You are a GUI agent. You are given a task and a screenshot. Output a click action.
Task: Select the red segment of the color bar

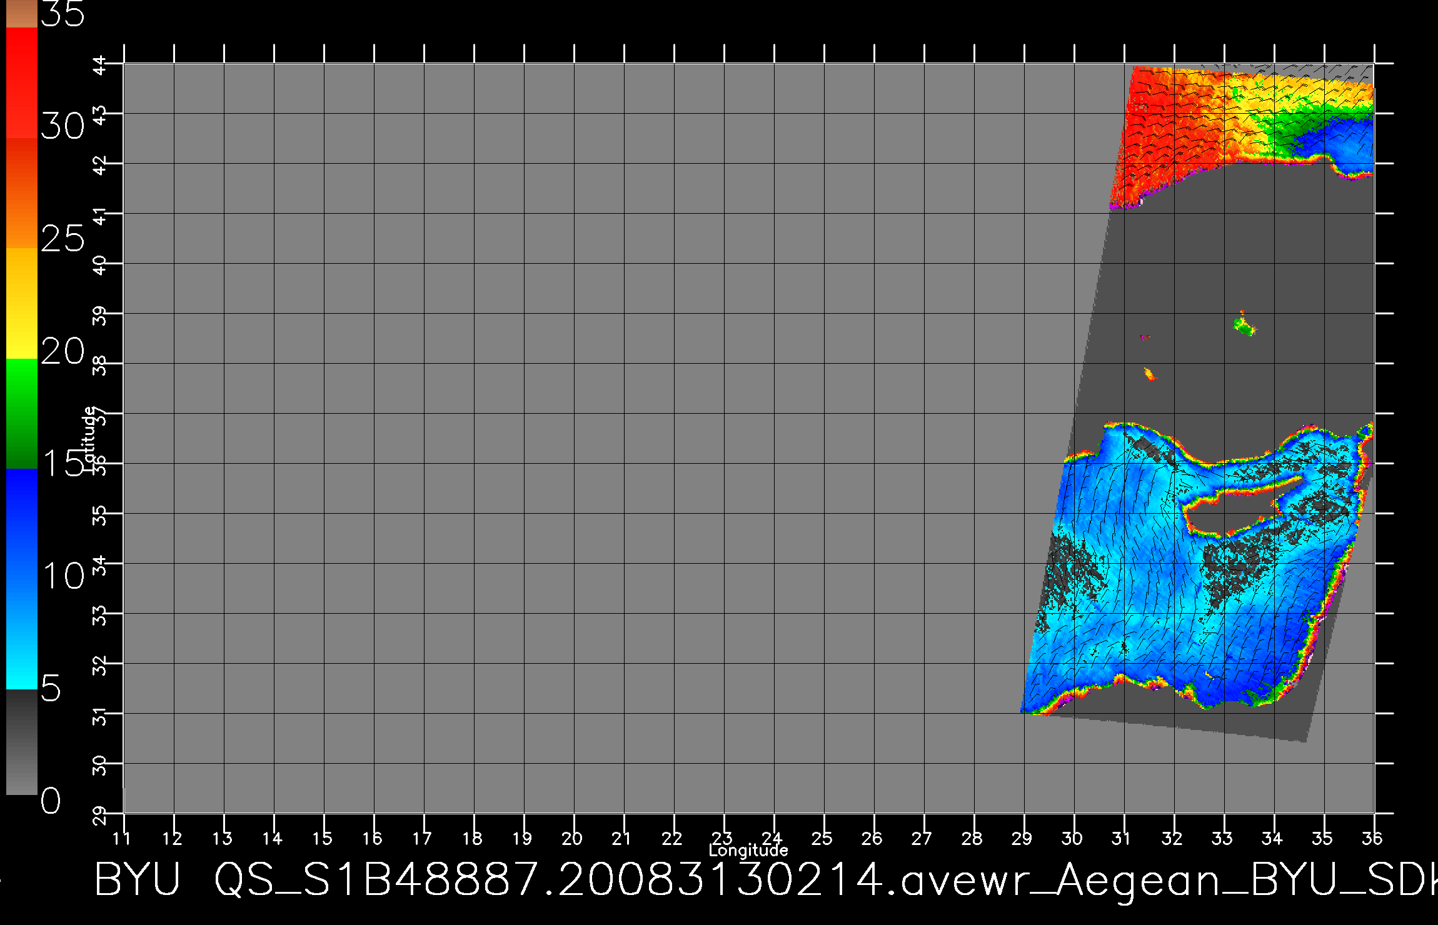22,82
